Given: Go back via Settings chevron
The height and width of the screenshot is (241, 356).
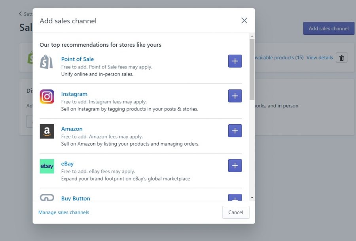Looking at the screenshot, I should 21,14.
